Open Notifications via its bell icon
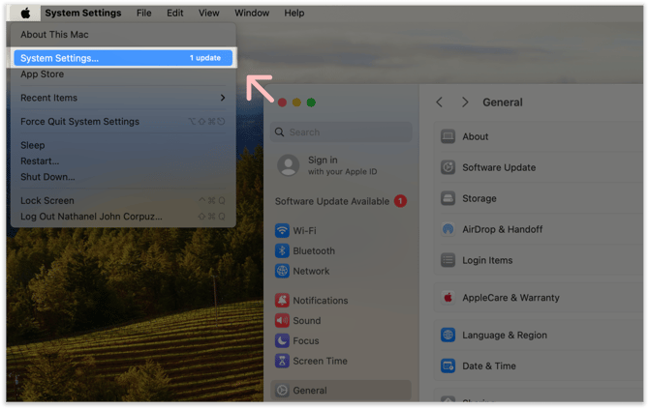Image resolution: width=649 pixels, height=409 pixels. pyautogui.click(x=282, y=301)
